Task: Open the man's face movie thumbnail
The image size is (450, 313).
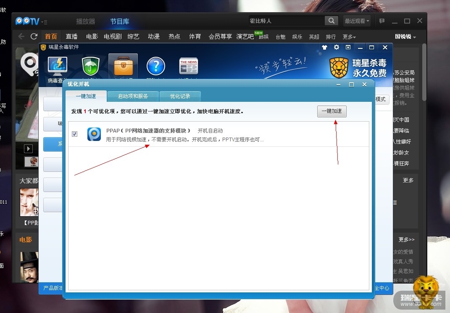Action: click(29, 202)
